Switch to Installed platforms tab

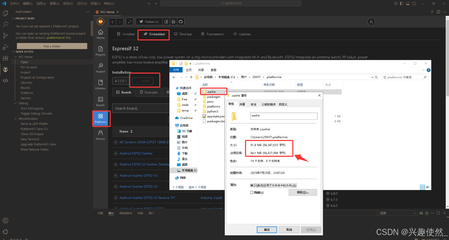pos(126,34)
